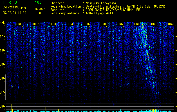
Task: Click the tall yellow power spike at left
Action: tap(12, 108)
